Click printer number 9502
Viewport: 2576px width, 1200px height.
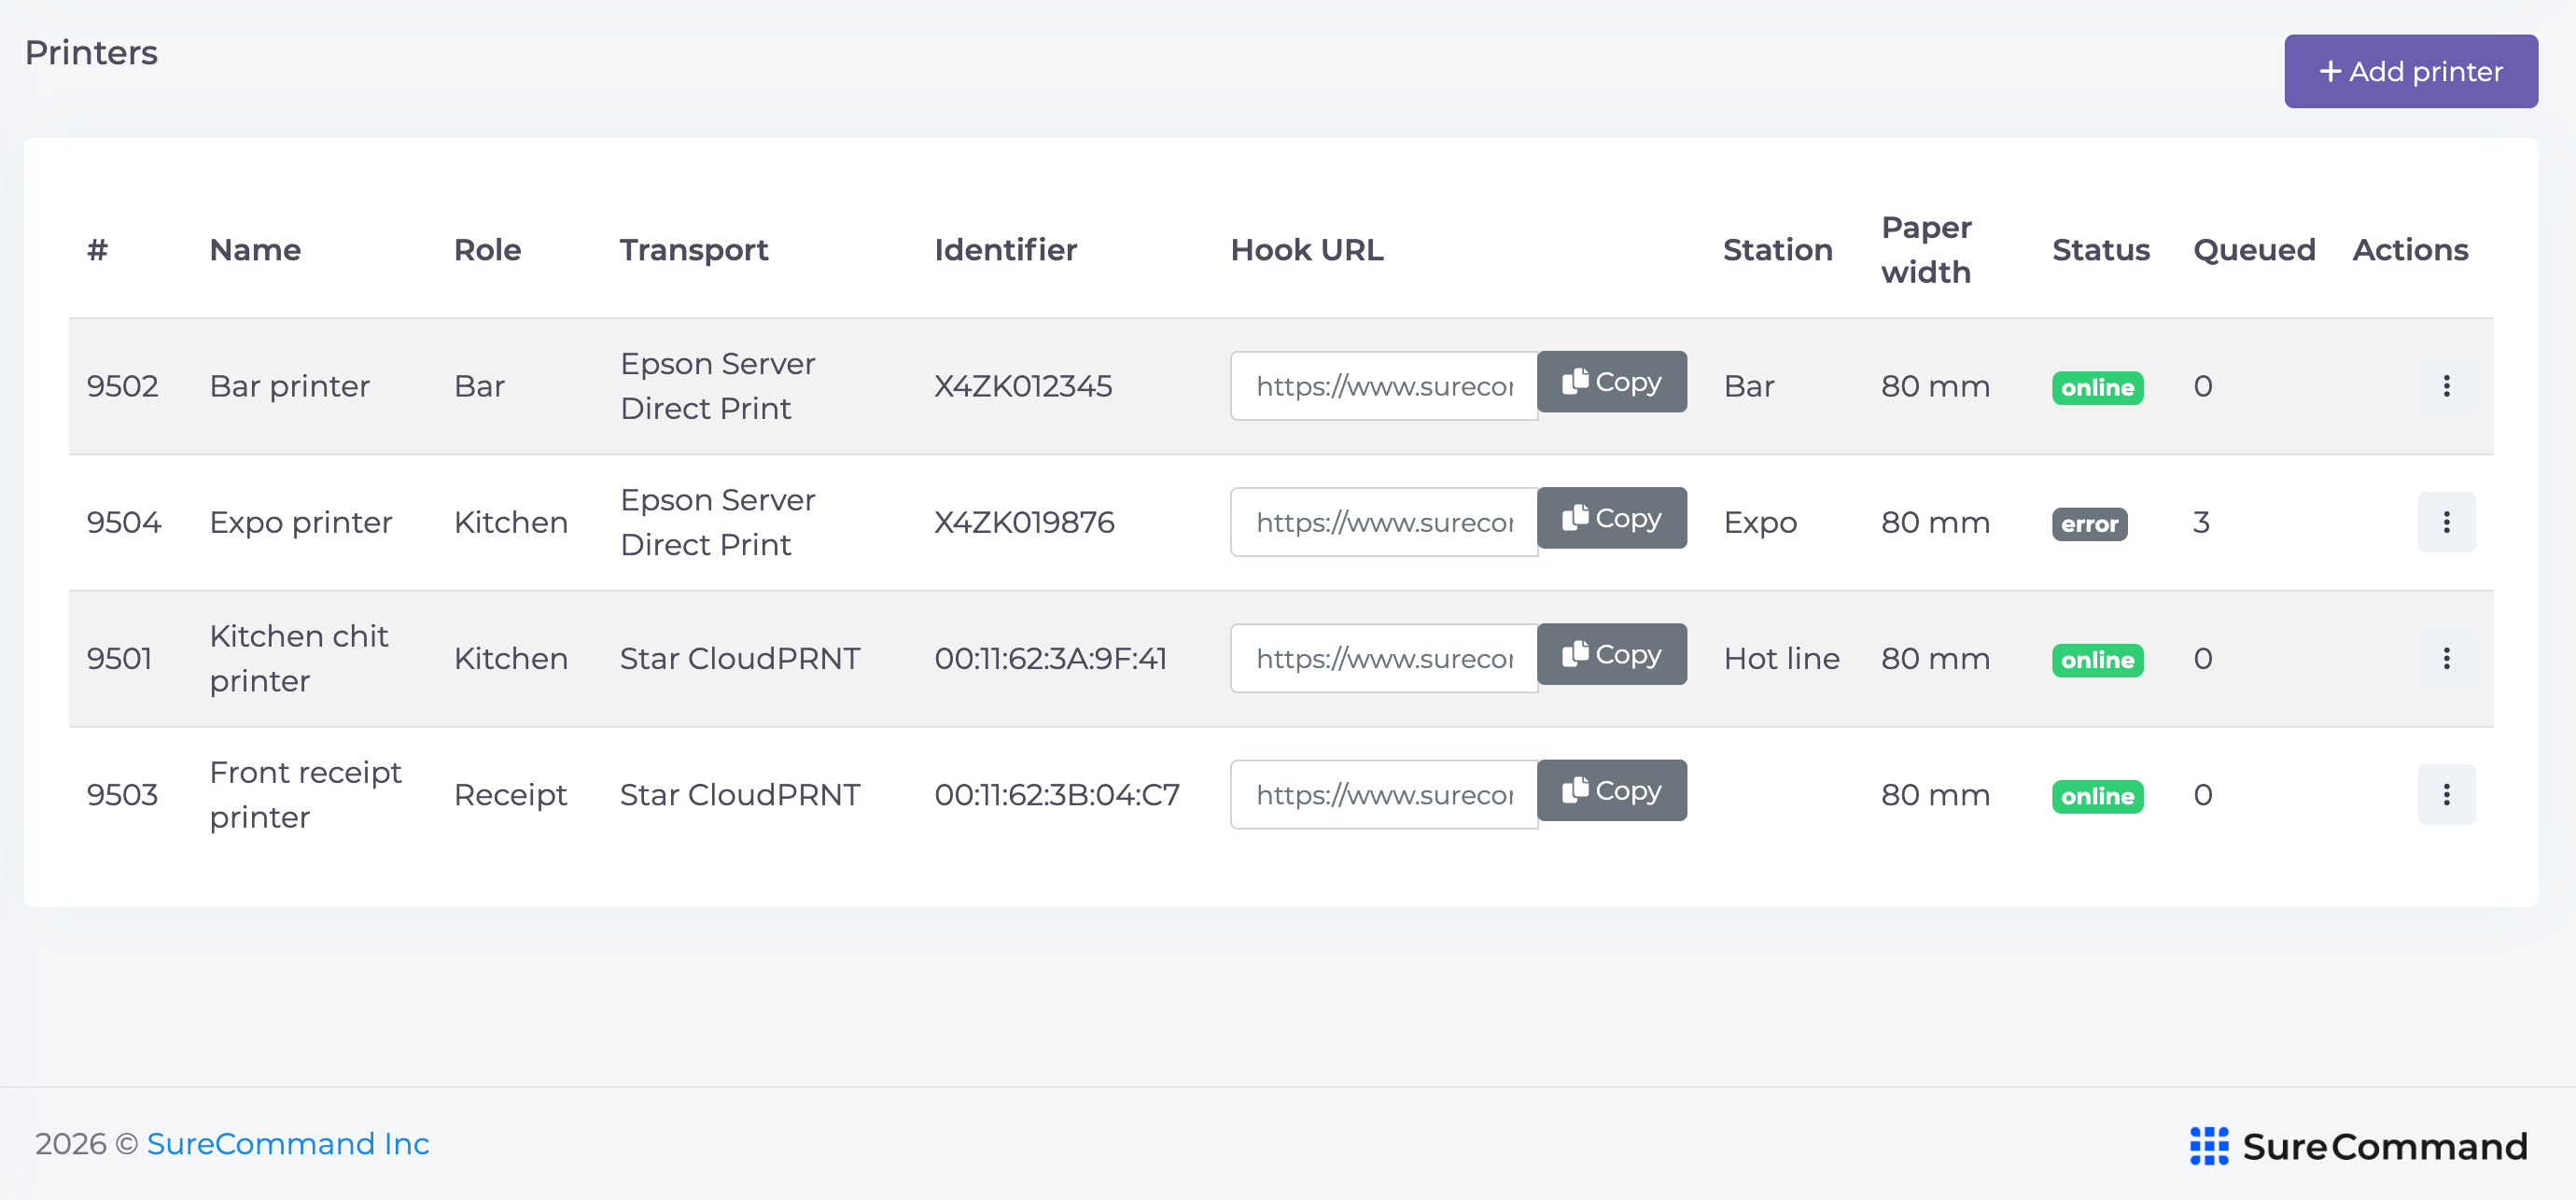tap(122, 386)
